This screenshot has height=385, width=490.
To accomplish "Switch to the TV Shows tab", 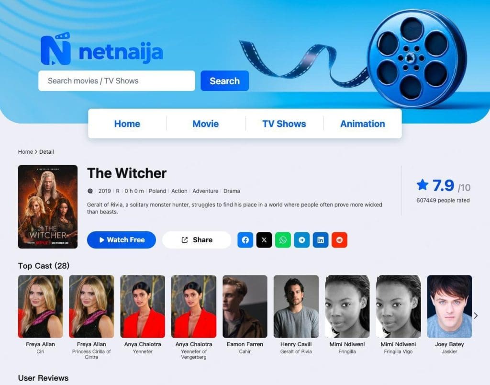I will [284, 124].
